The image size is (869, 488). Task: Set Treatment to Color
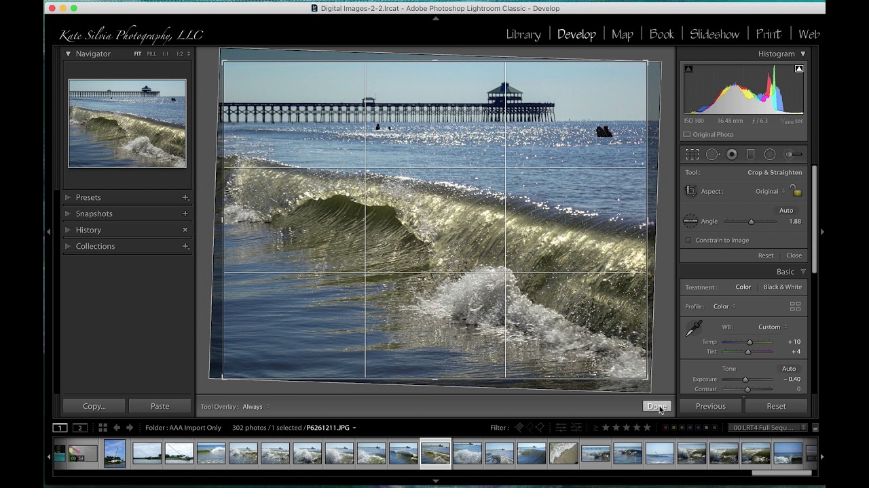pos(743,287)
